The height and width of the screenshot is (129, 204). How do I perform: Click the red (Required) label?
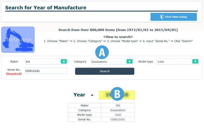tap(14, 74)
